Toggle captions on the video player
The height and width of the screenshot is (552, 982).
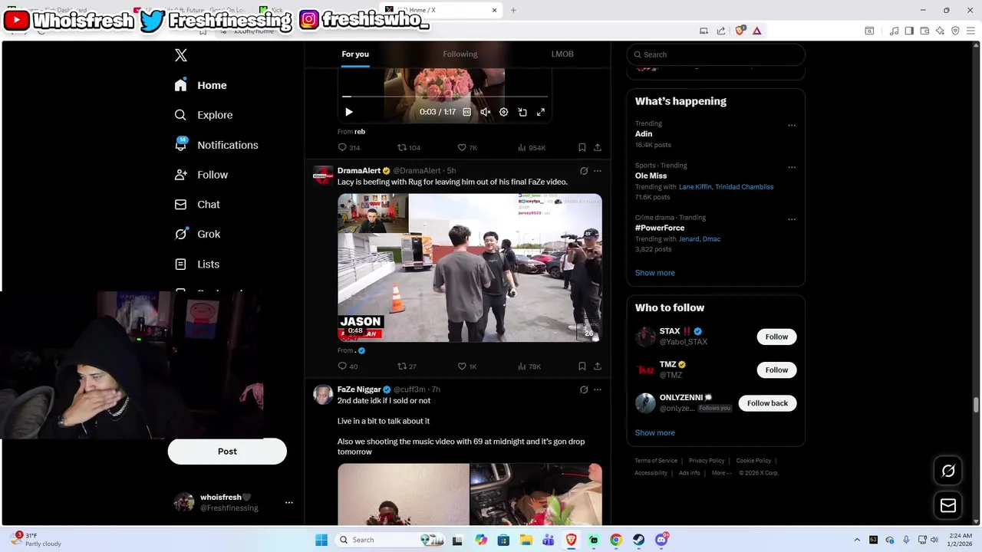[x=466, y=112]
